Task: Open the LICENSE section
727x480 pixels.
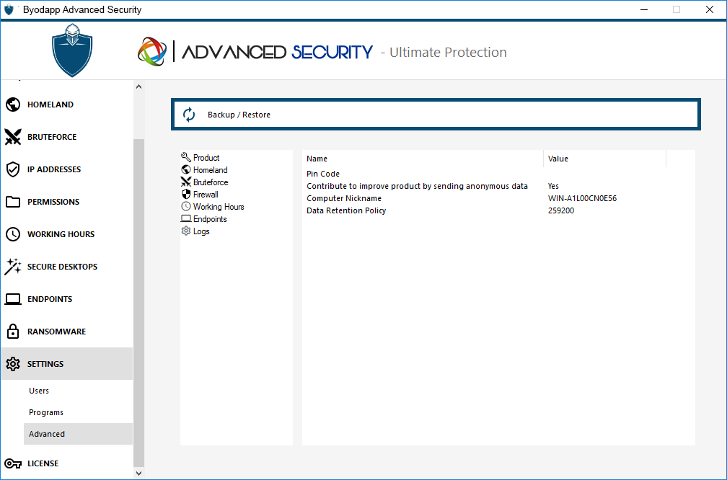Action: pyautogui.click(x=67, y=463)
